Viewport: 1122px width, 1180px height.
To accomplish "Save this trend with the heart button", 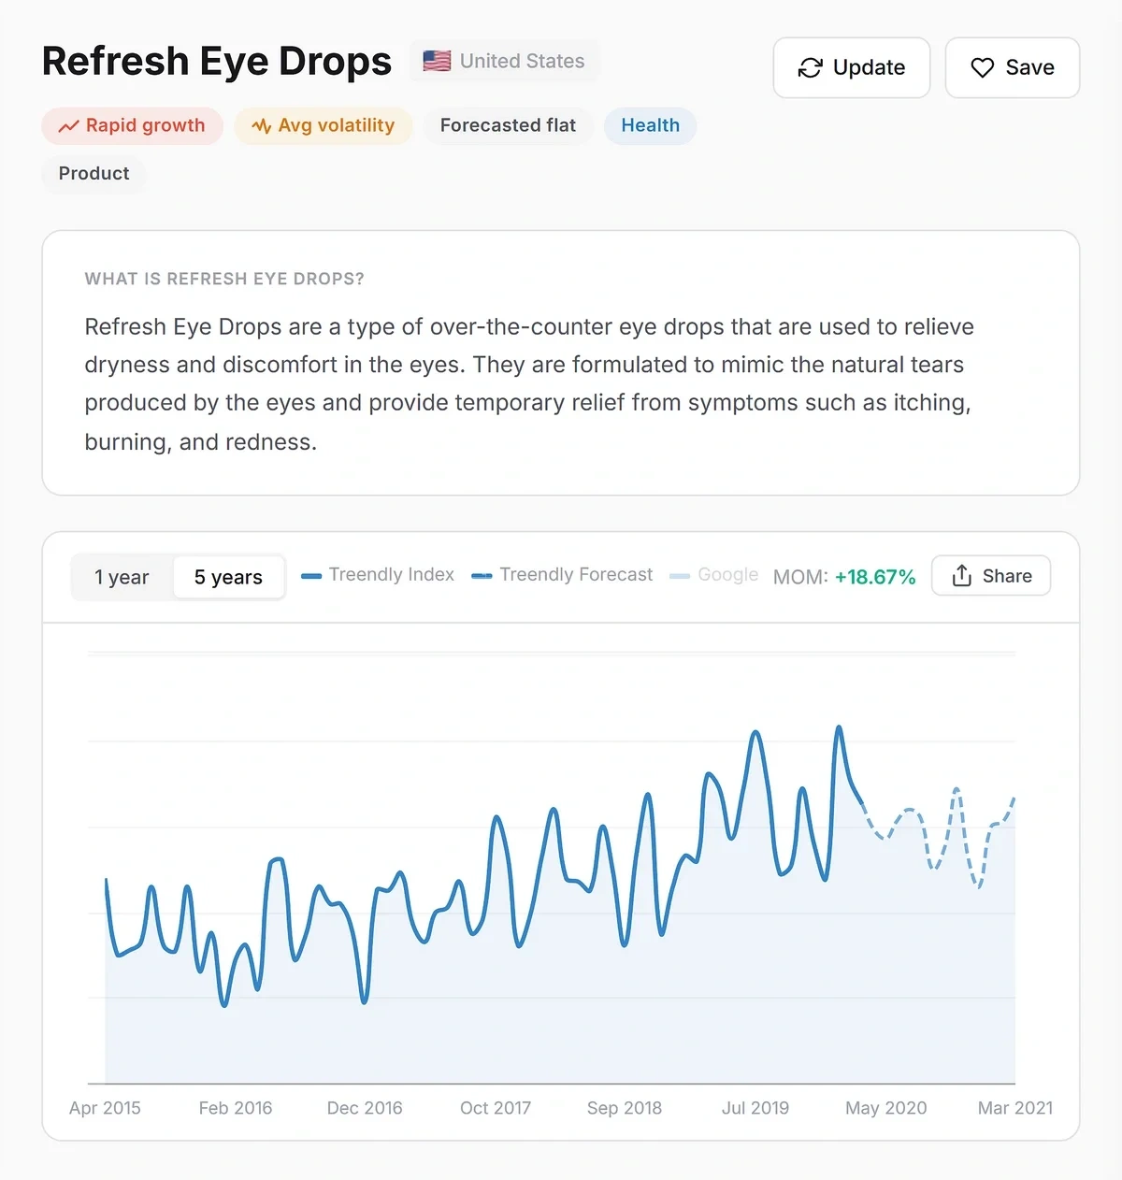I will click(1012, 67).
